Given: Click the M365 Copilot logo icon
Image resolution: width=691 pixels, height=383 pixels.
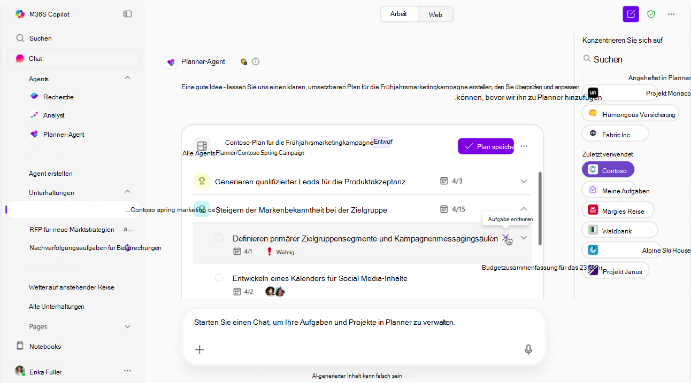Looking at the screenshot, I should [x=20, y=14].
